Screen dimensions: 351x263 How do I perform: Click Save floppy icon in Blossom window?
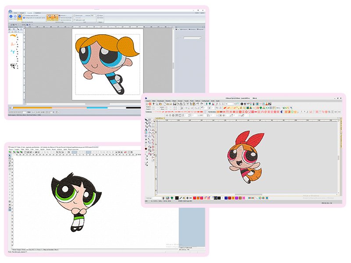(x=175, y=104)
